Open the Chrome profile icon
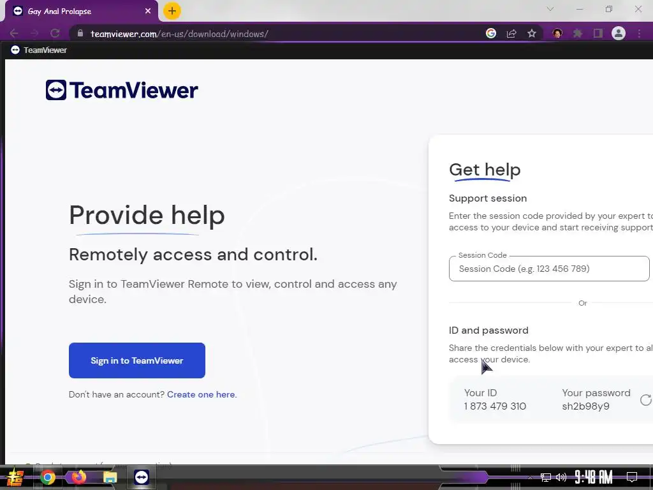653x490 pixels. 619,33
